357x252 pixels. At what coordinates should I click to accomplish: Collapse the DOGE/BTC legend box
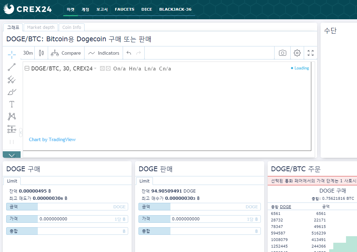coord(27,68)
